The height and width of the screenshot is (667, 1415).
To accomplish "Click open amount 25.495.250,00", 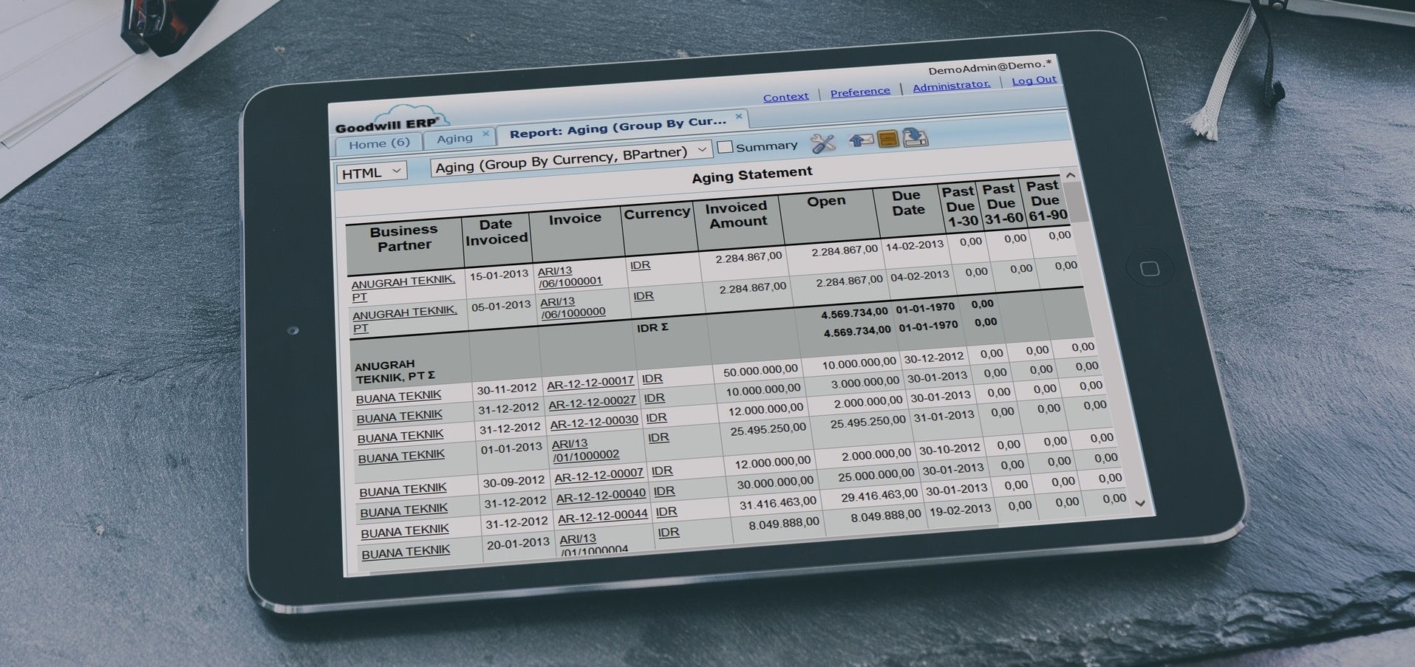I will click(x=867, y=423).
